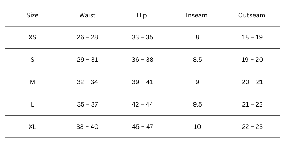Viewport: 284px width, 142px height.
Task: Click the inseam value 8.5
Action: pos(197,60)
